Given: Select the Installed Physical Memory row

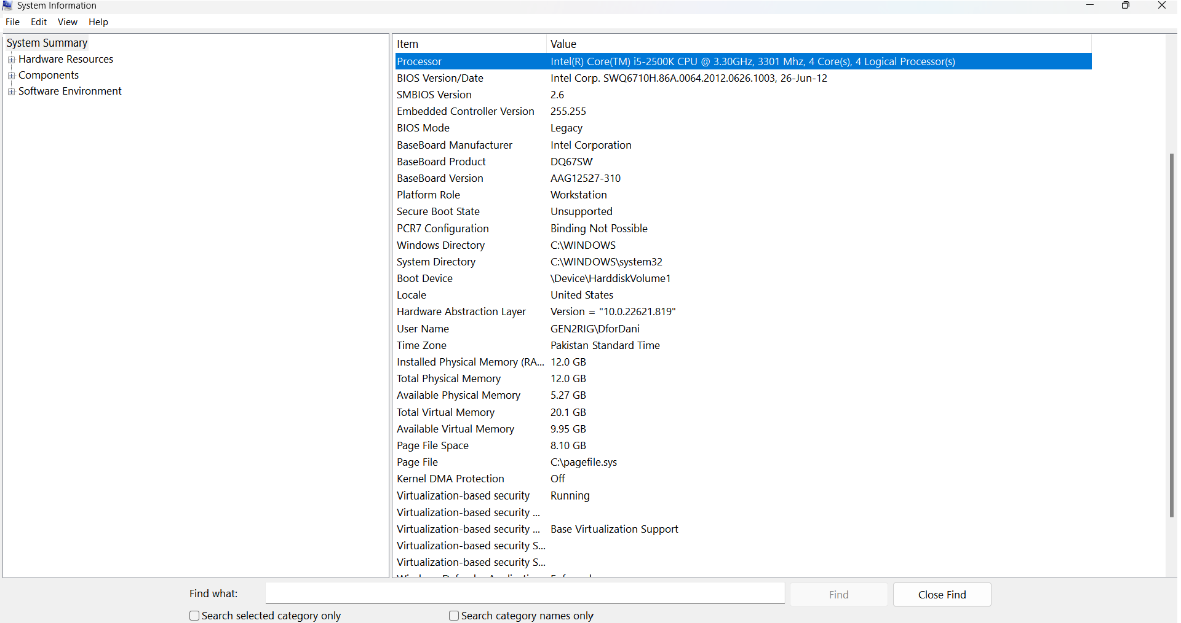Looking at the screenshot, I should point(743,362).
